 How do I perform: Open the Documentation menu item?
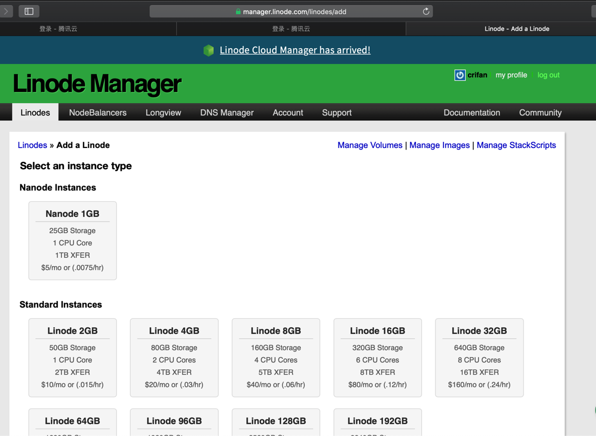click(472, 113)
